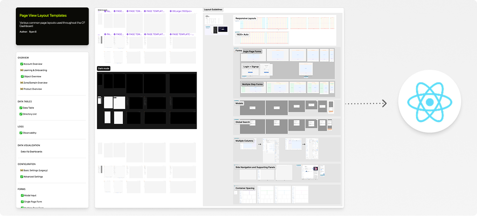Open the Advanced Settings page
The image size is (477, 216).
click(x=33, y=176)
